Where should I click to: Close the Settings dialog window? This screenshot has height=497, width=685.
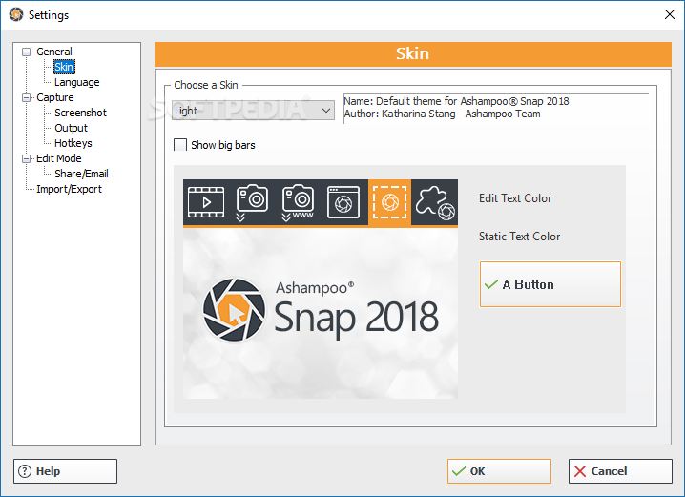click(x=669, y=14)
